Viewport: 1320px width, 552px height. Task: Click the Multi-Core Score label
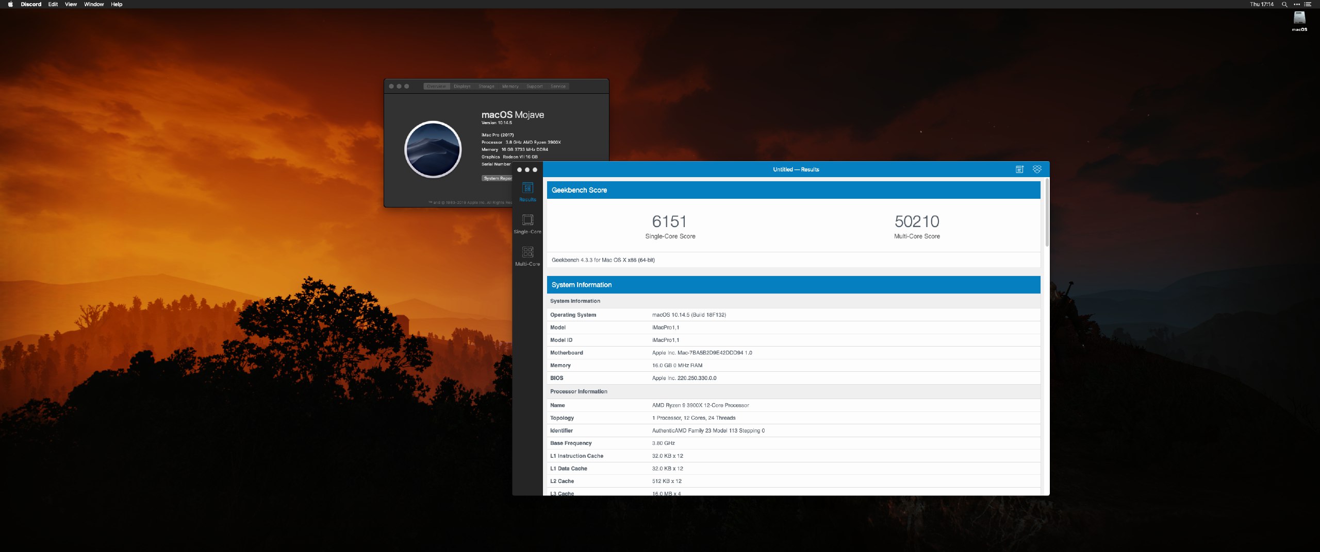(x=917, y=236)
